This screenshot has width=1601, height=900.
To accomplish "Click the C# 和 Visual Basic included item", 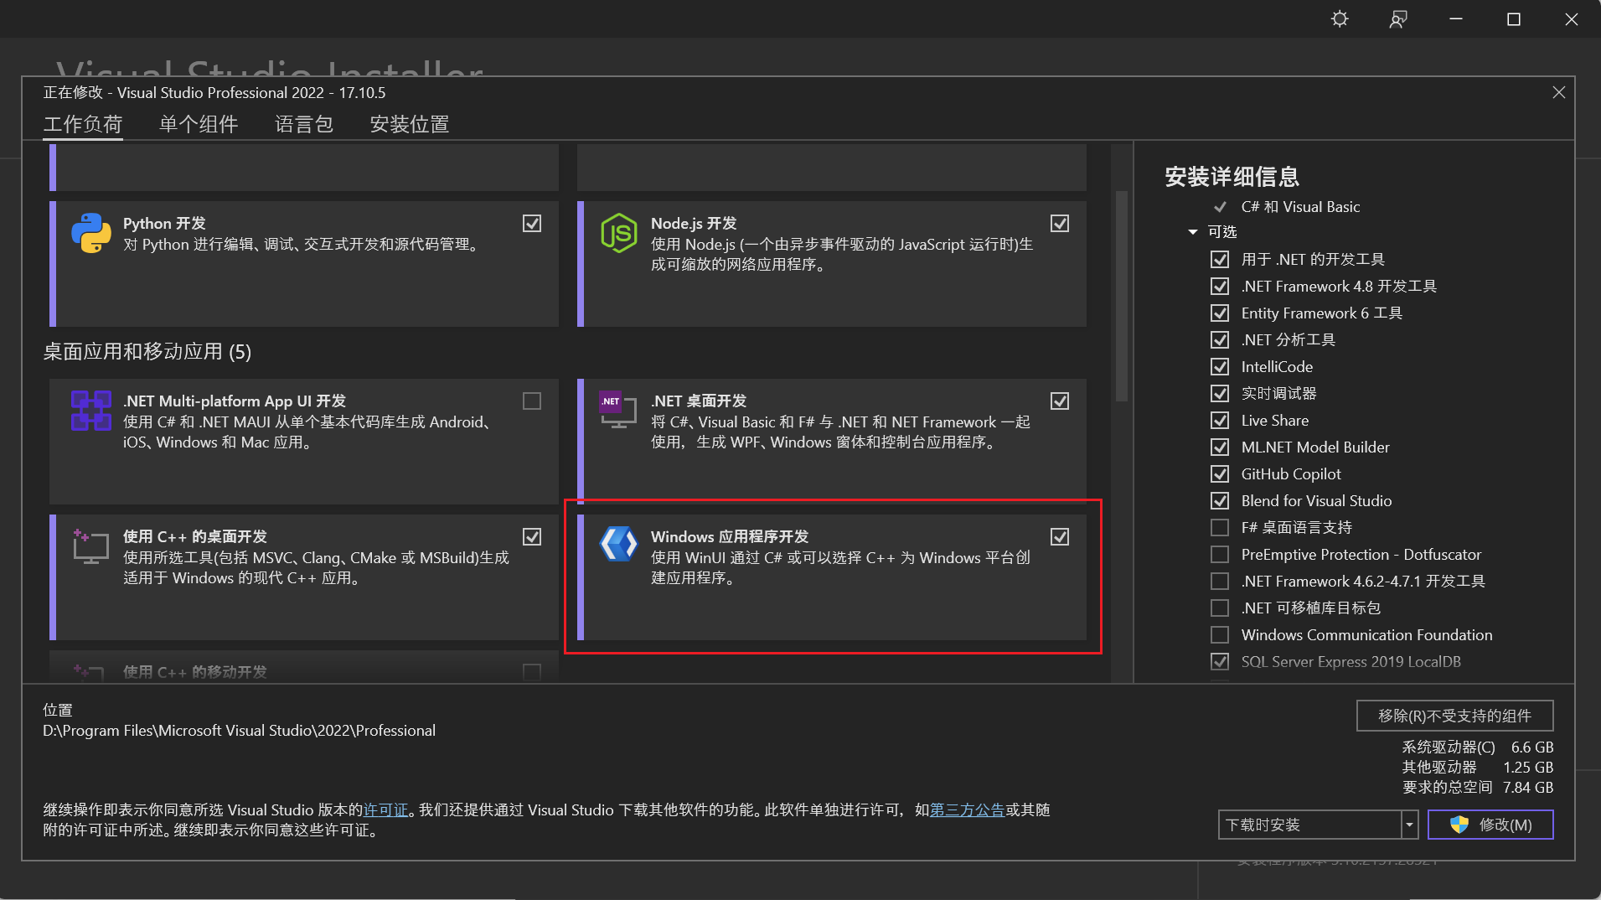I will [x=1300, y=207].
